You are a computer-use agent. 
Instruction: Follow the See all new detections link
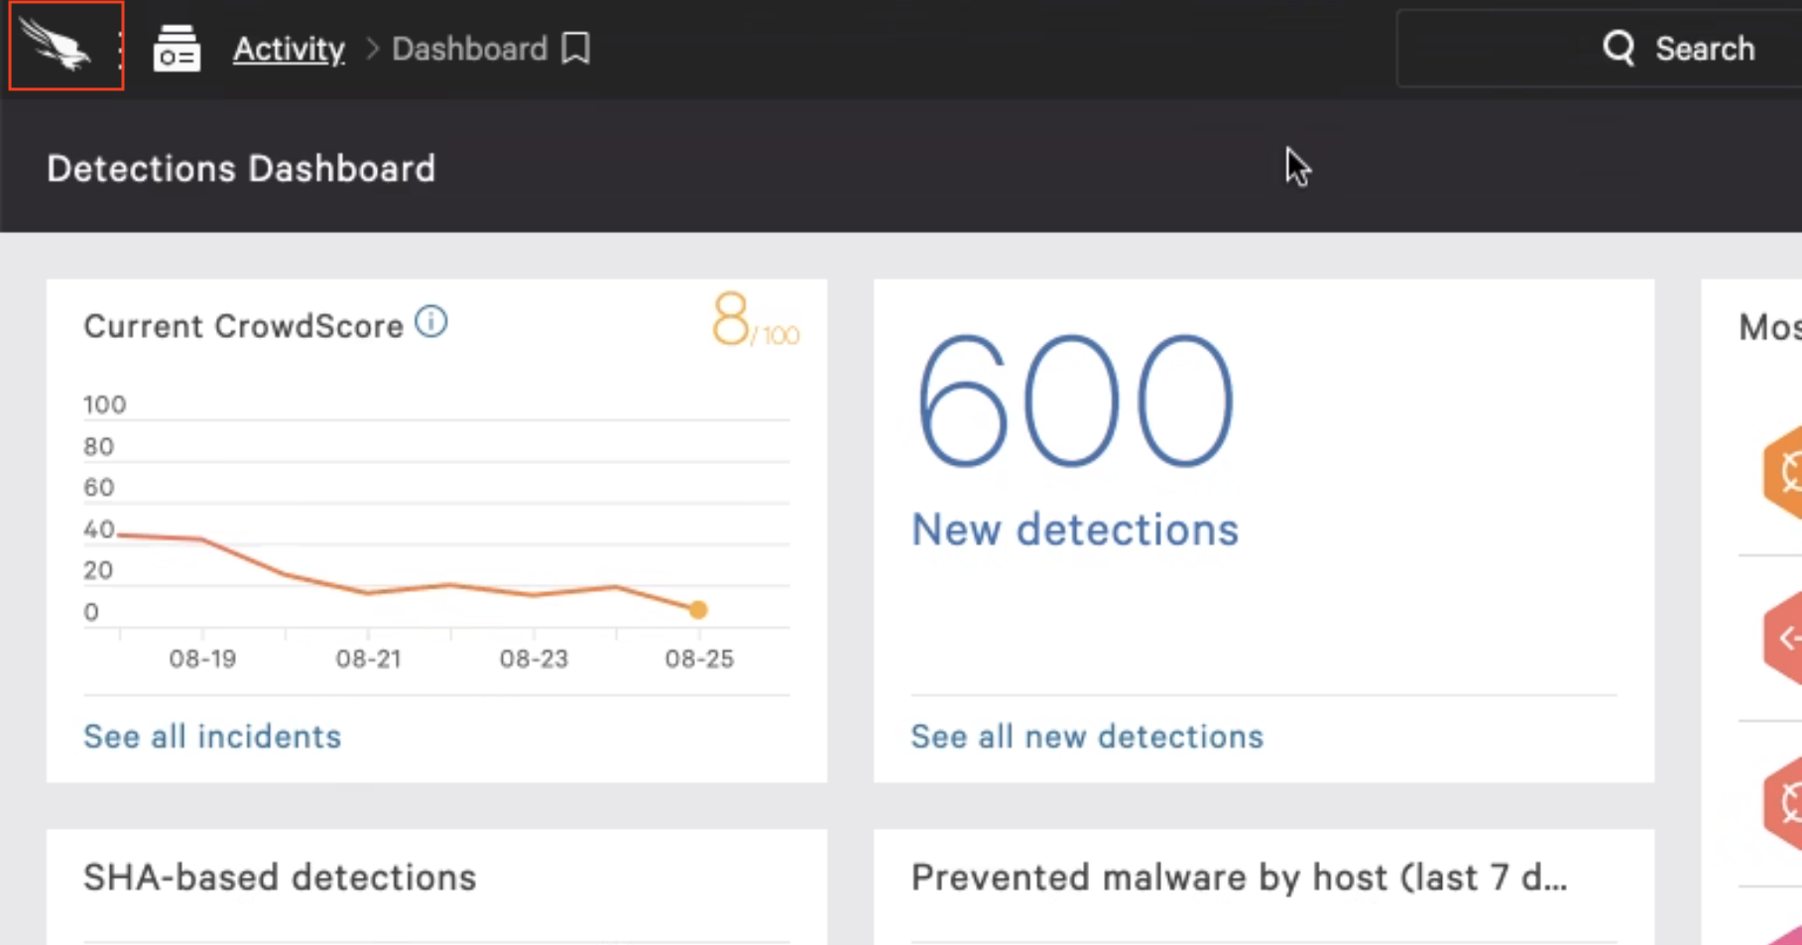[1087, 737]
